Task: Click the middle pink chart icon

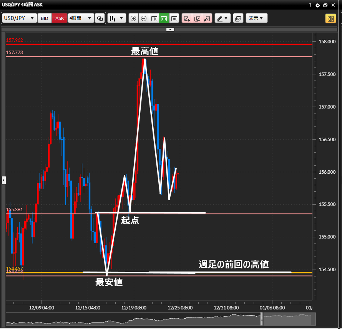Action: pos(197,18)
